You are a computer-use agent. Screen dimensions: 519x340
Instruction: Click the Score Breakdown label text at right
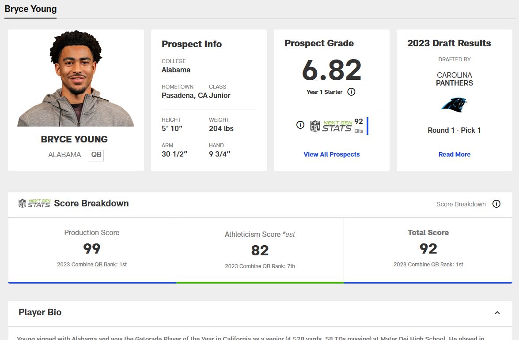(461, 204)
